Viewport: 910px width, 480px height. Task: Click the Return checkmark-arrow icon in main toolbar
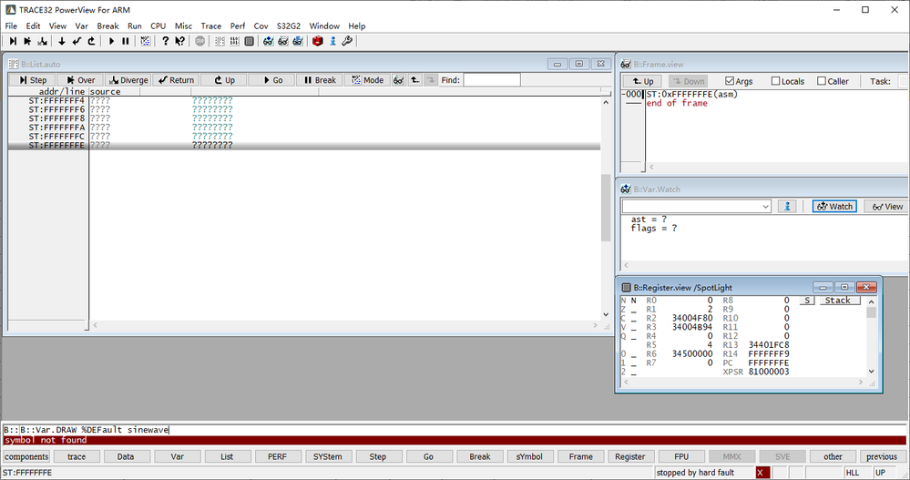point(77,41)
